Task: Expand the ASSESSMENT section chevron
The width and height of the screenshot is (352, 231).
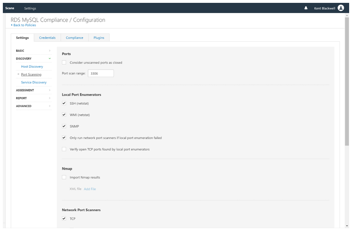Action: tap(50, 90)
